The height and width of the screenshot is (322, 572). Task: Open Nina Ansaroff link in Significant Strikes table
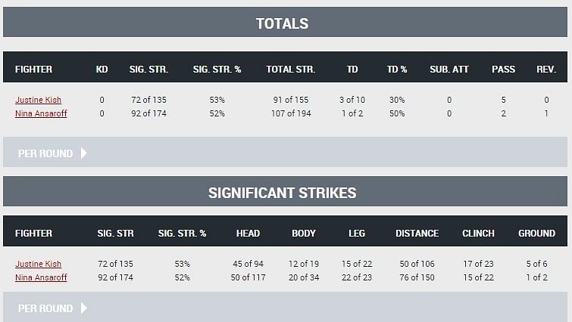point(41,277)
